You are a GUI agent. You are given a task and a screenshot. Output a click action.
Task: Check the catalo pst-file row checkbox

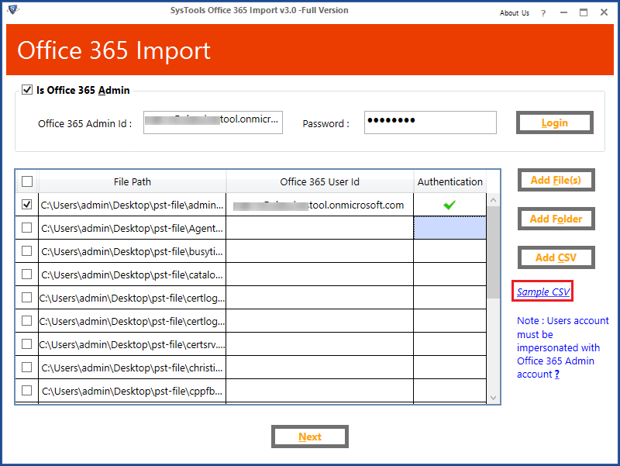pyautogui.click(x=27, y=274)
